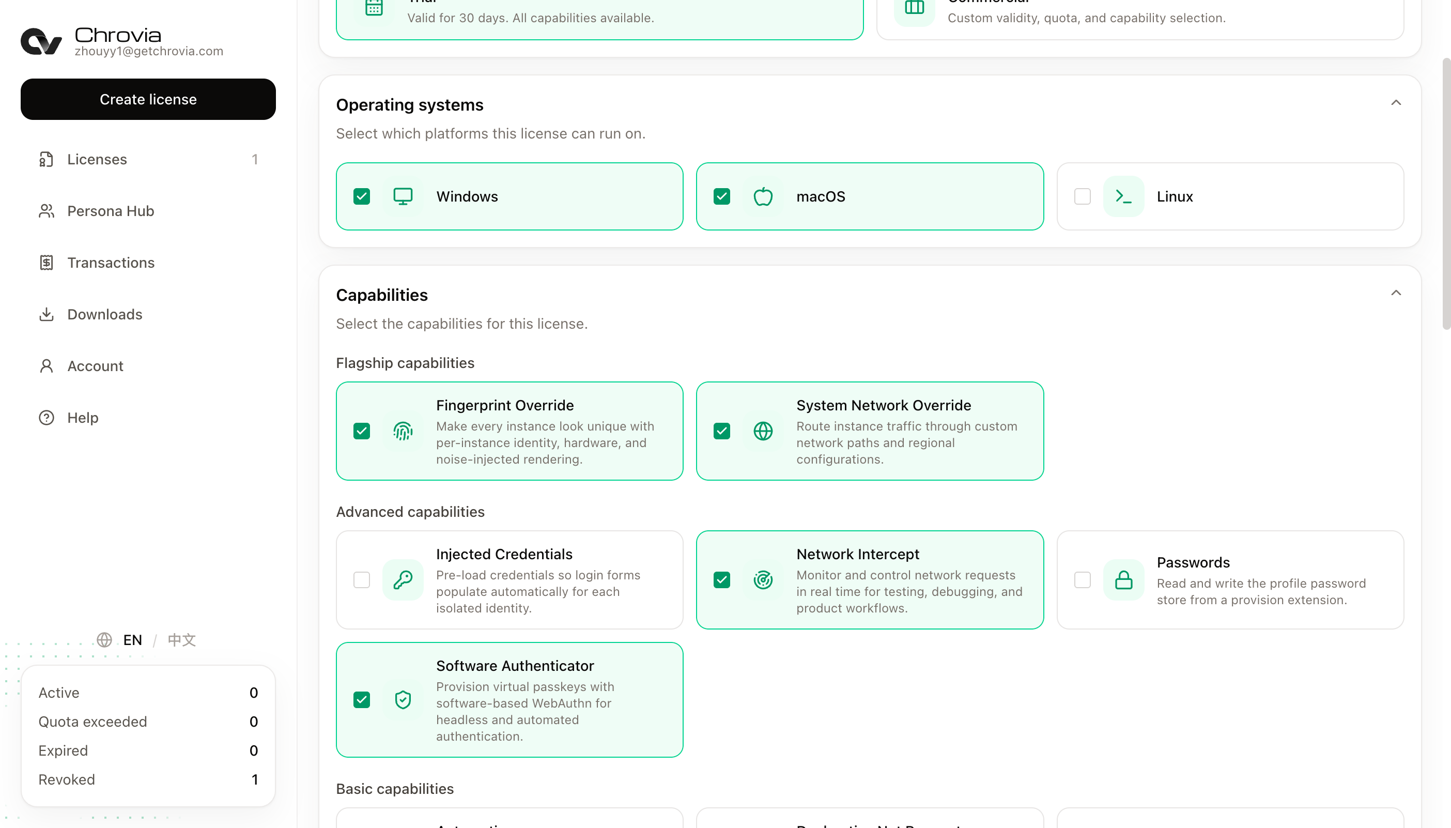The width and height of the screenshot is (1451, 828).
Task: Click the Software Authenticator capability title
Action: [515, 666]
